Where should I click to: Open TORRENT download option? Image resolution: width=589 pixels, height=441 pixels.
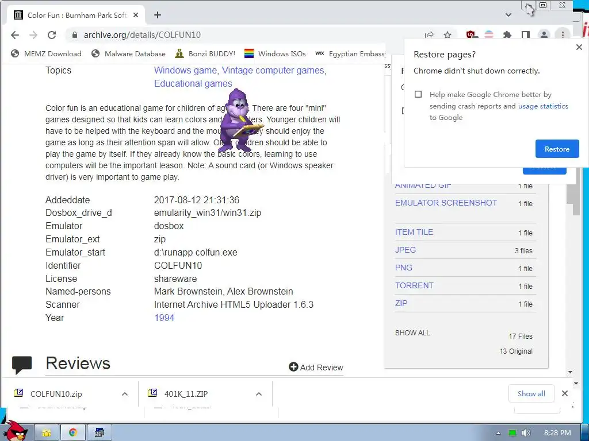coord(414,285)
